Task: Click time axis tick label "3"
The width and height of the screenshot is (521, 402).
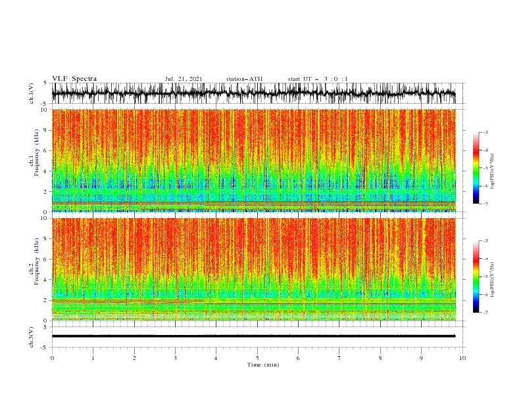Action: [x=175, y=358]
